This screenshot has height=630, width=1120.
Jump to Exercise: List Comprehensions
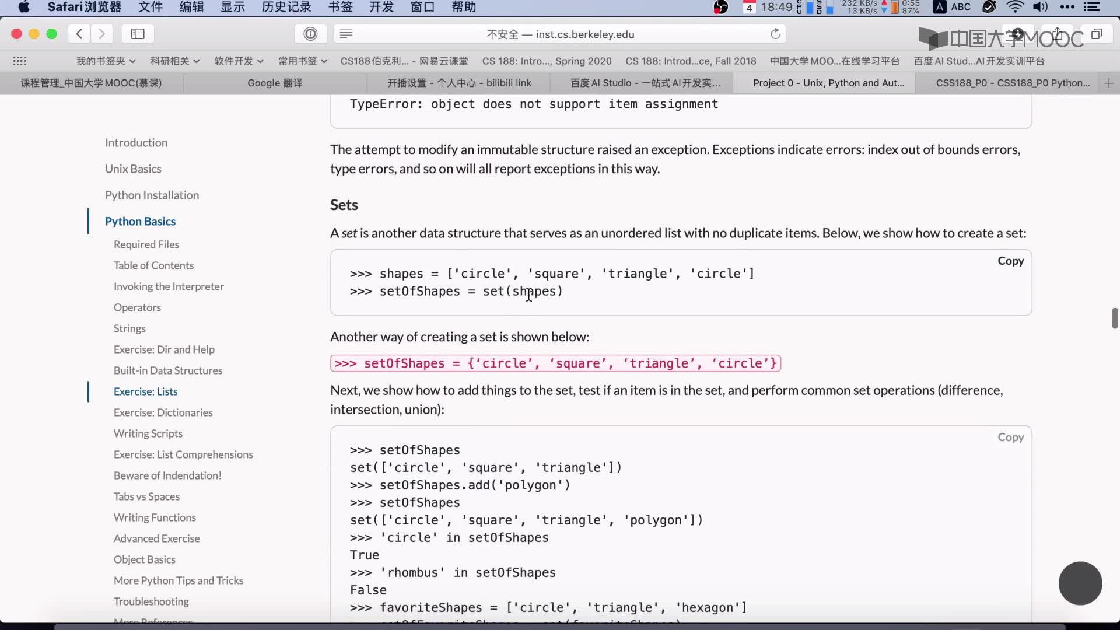183,454
